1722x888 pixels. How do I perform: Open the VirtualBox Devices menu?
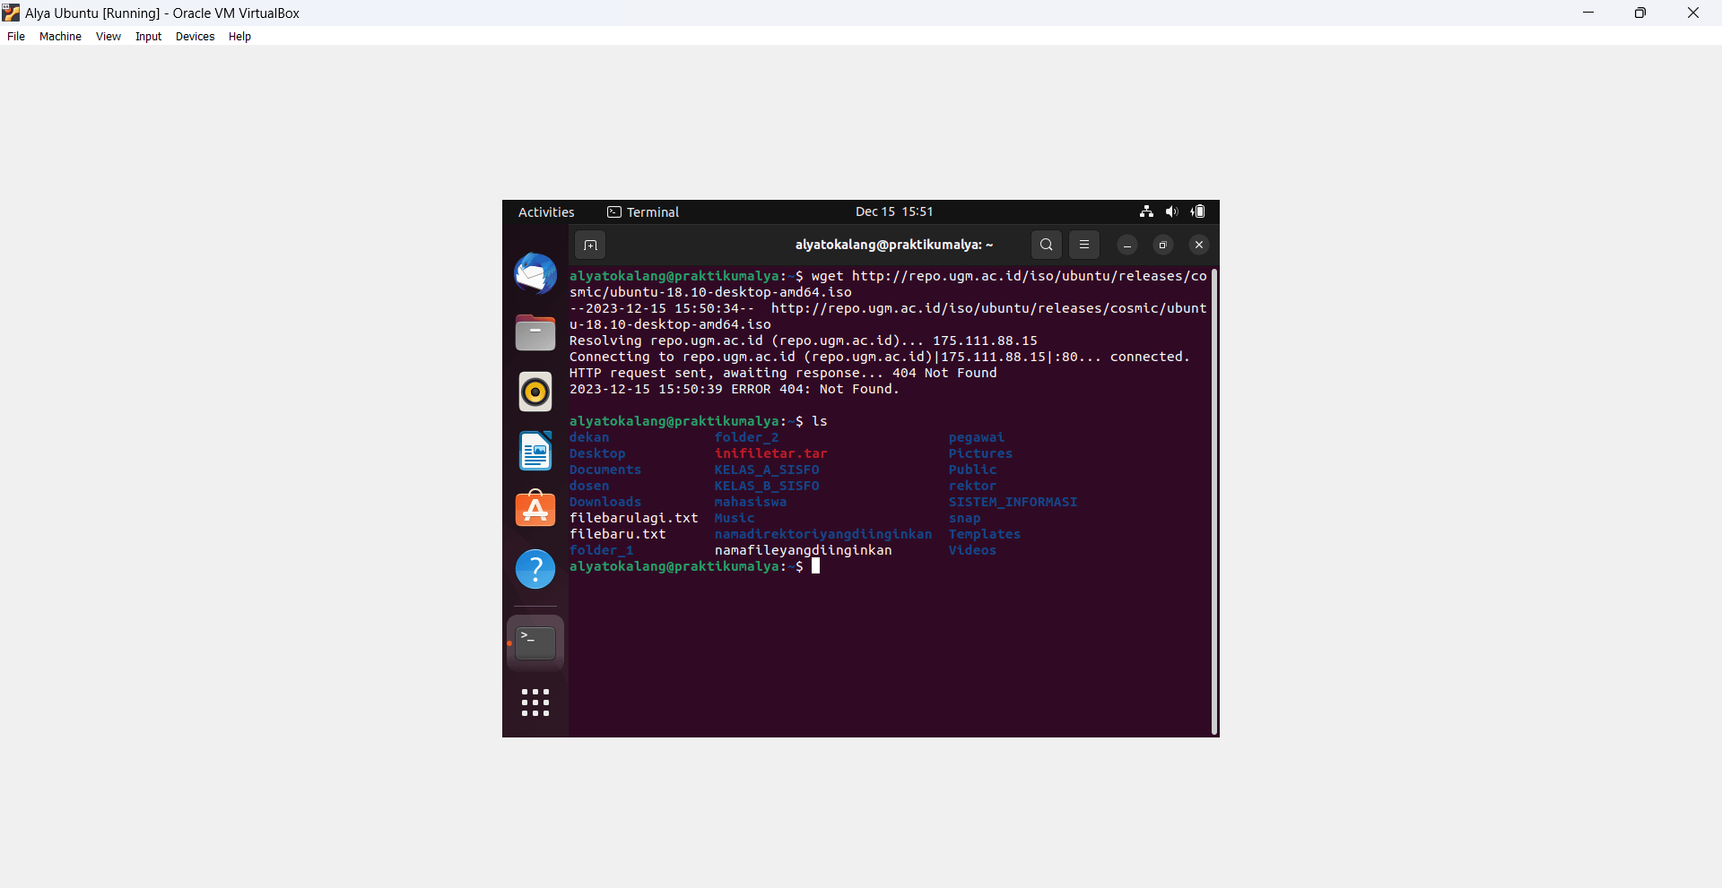point(195,37)
